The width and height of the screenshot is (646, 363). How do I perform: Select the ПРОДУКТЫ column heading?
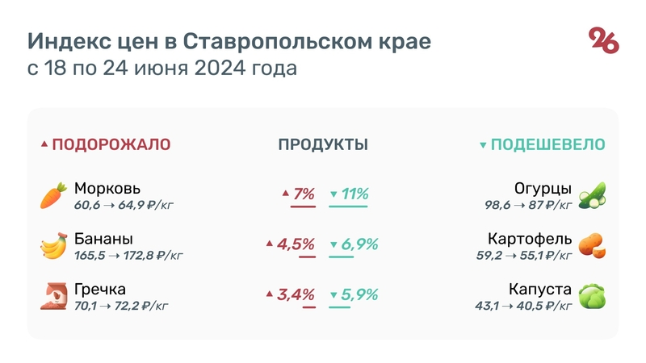tap(323, 145)
